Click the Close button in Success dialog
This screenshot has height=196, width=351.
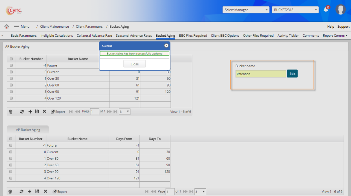[134, 64]
